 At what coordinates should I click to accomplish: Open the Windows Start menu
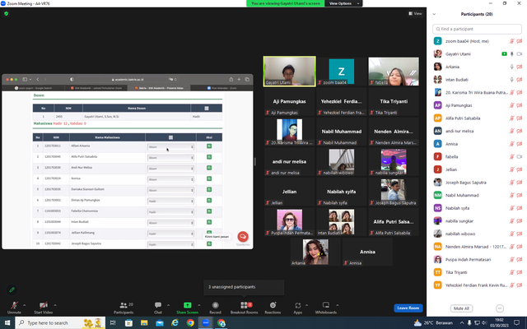point(7,322)
